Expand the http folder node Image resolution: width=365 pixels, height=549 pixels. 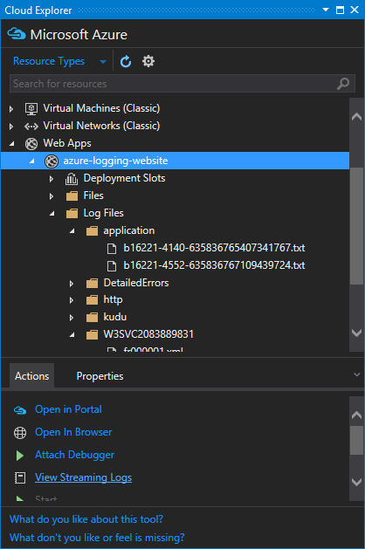click(x=72, y=300)
